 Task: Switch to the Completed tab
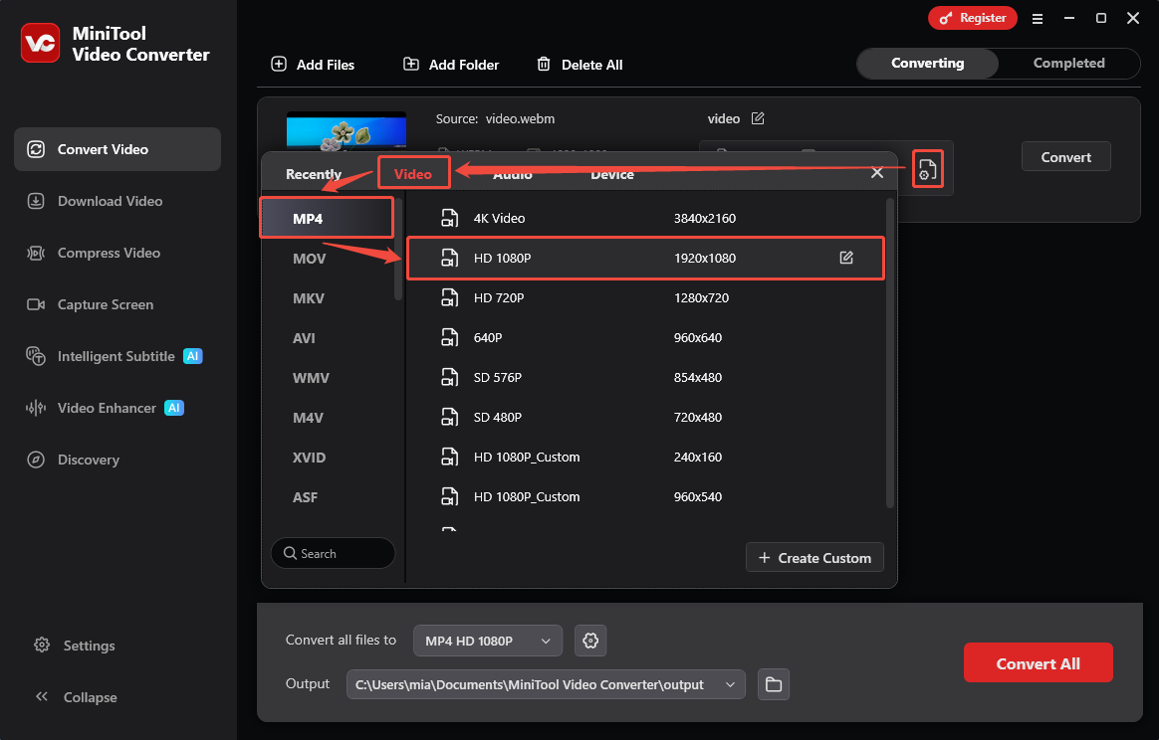tap(1068, 64)
